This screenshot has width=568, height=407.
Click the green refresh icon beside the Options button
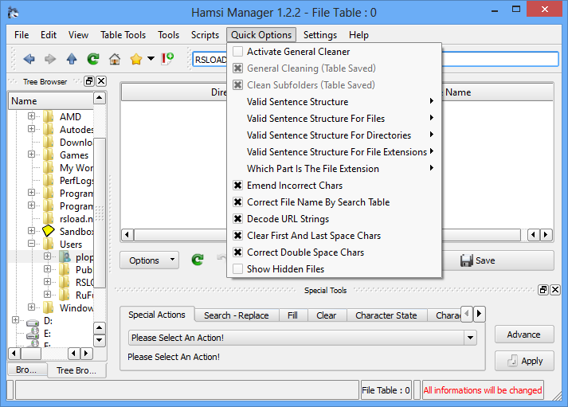[x=198, y=260]
